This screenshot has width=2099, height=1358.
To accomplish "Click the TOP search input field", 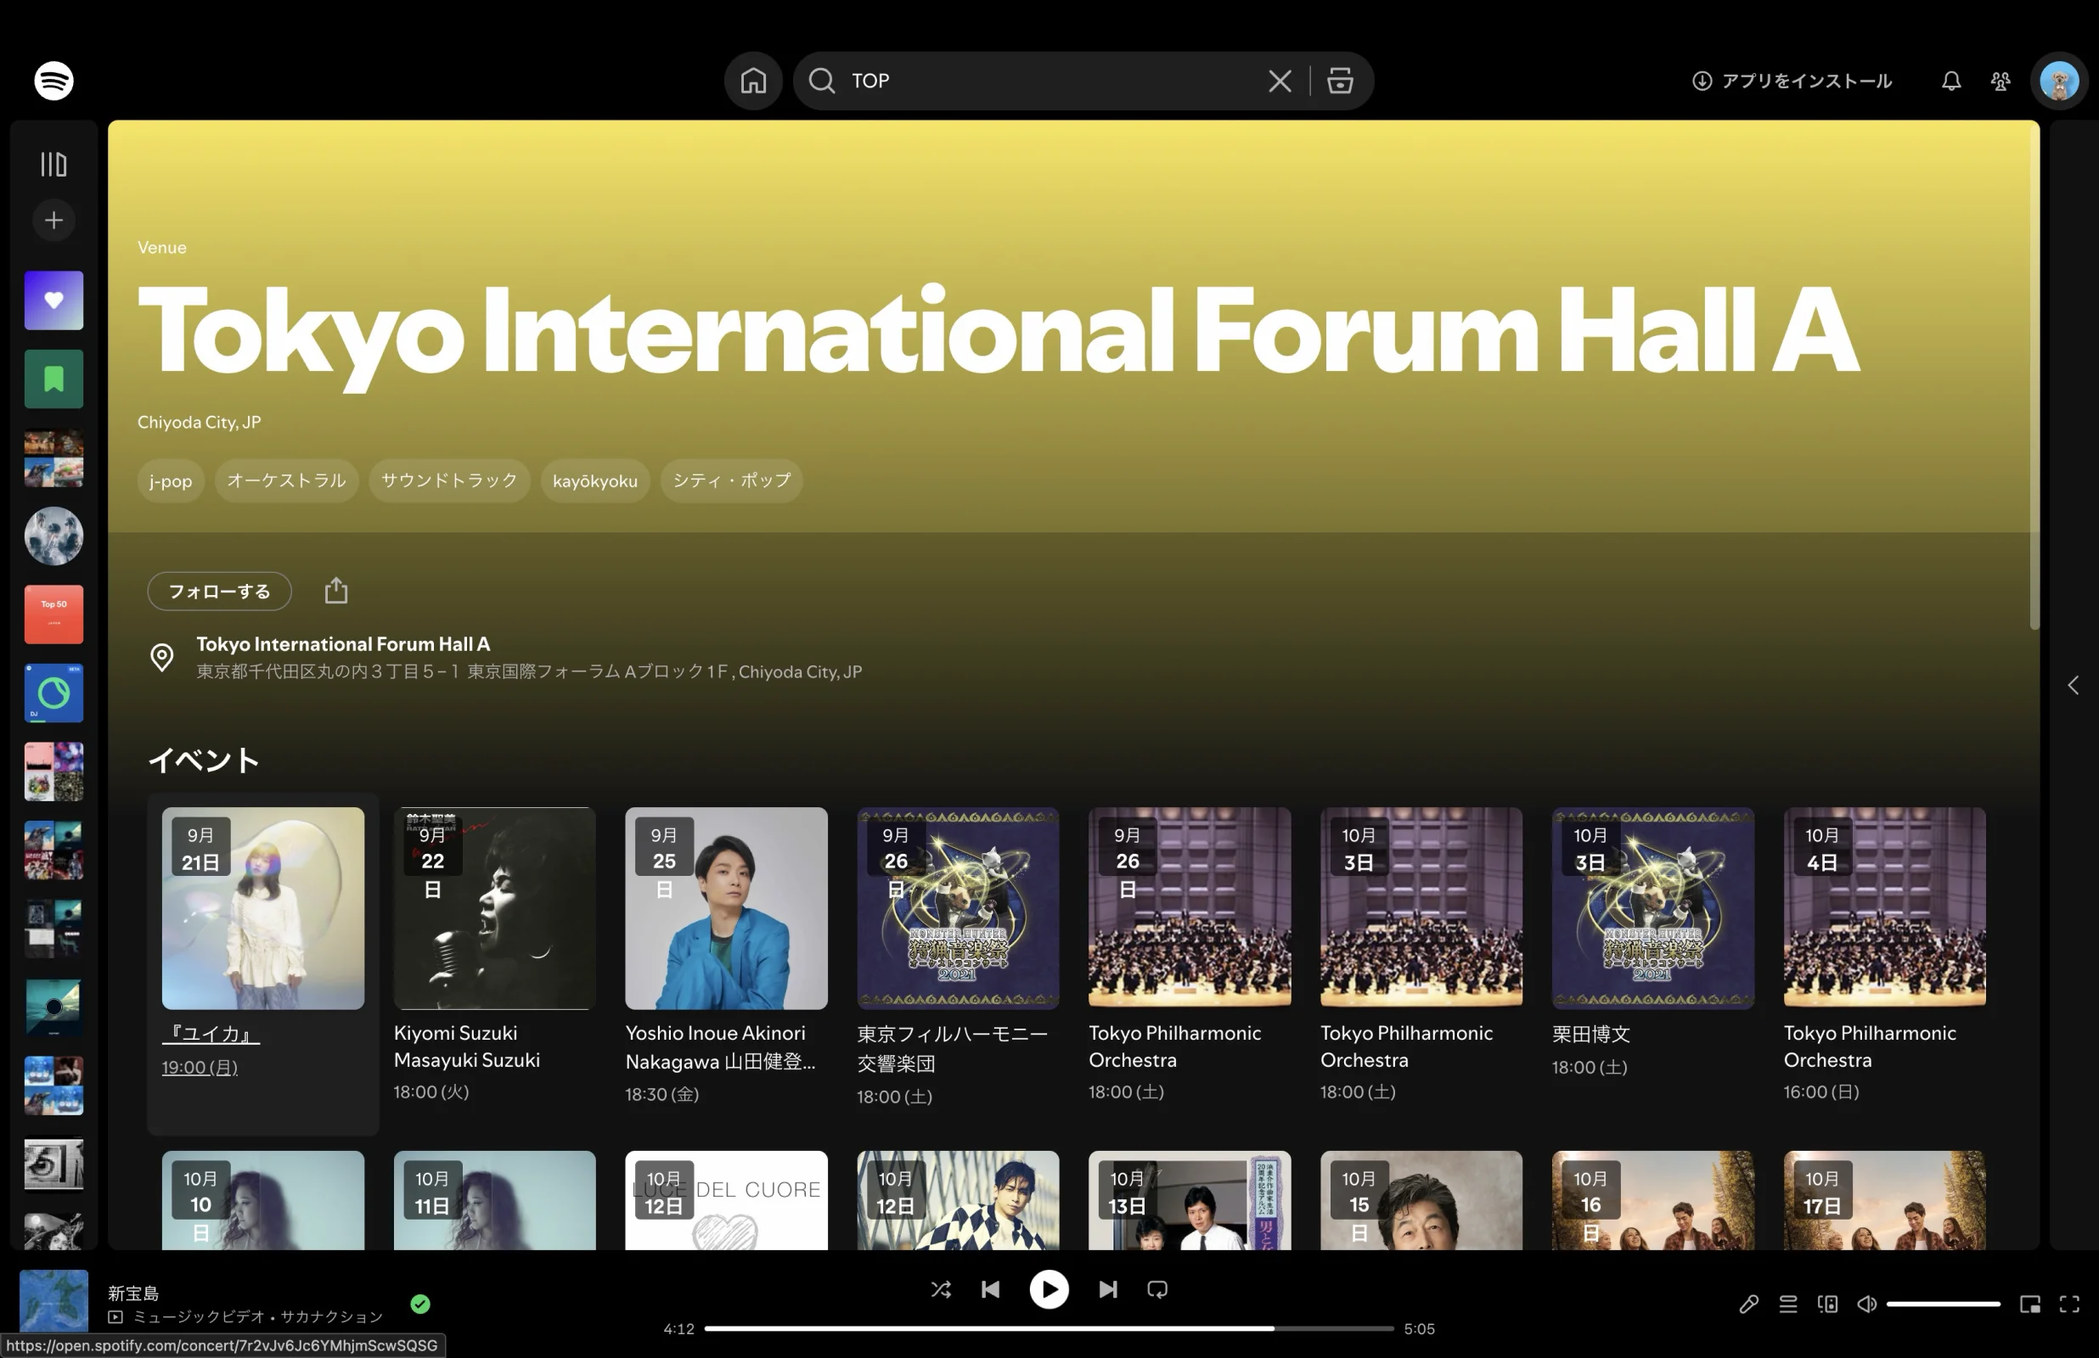I will tap(1049, 81).
